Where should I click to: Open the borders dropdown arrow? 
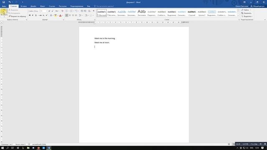(93, 15)
